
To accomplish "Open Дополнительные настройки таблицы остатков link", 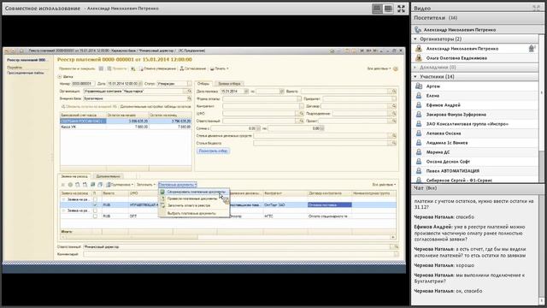I will (x=156, y=106).
